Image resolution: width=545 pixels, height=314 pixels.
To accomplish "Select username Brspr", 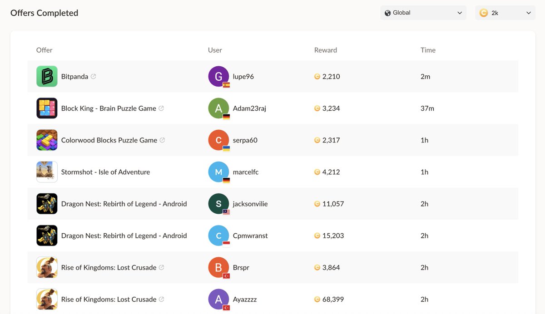I will coord(241,267).
